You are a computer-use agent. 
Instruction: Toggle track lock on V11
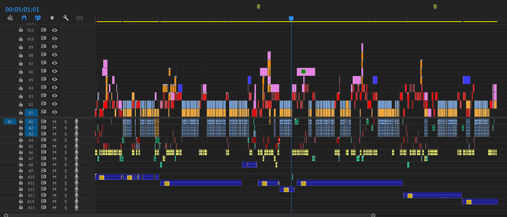(21, 30)
